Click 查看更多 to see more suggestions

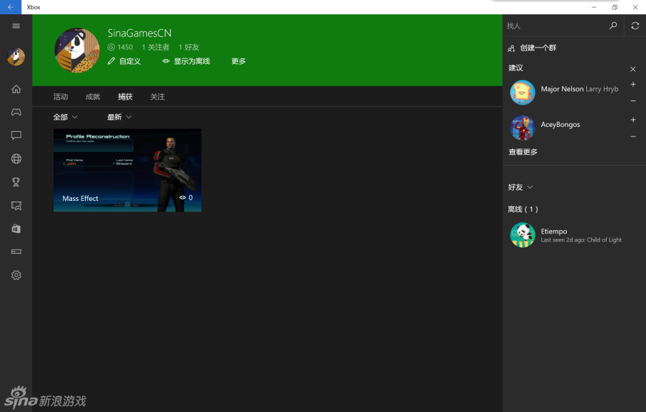point(523,152)
